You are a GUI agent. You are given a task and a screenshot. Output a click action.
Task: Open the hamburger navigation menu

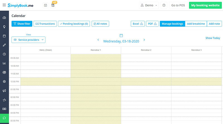tap(4, 5)
